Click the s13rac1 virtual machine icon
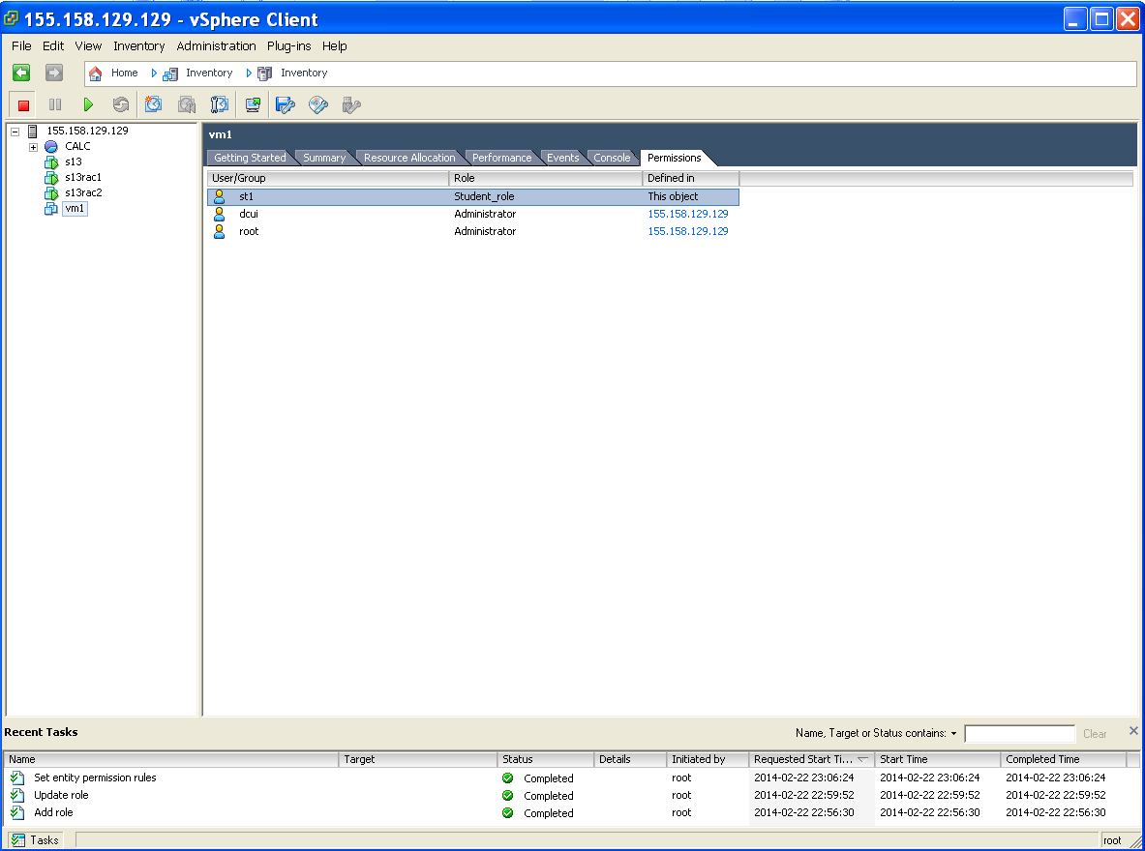Viewport: 1145px width, 851px height. [x=51, y=177]
